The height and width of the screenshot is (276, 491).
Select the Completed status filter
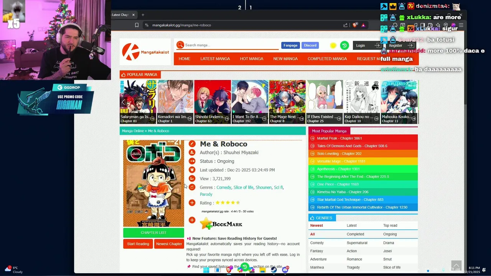[355, 234]
